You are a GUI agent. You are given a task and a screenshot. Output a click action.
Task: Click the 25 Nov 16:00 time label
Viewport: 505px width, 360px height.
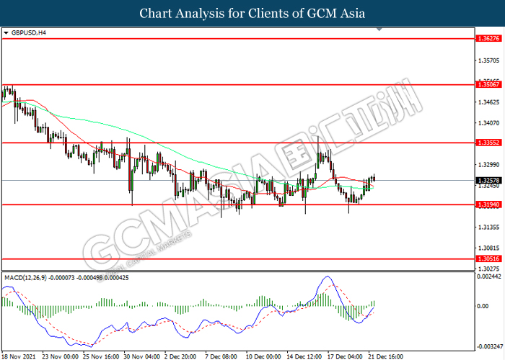click(x=101, y=356)
